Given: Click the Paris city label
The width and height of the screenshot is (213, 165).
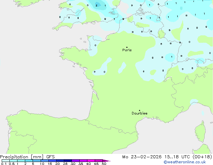Looking at the screenshot, I should [x=127, y=50].
